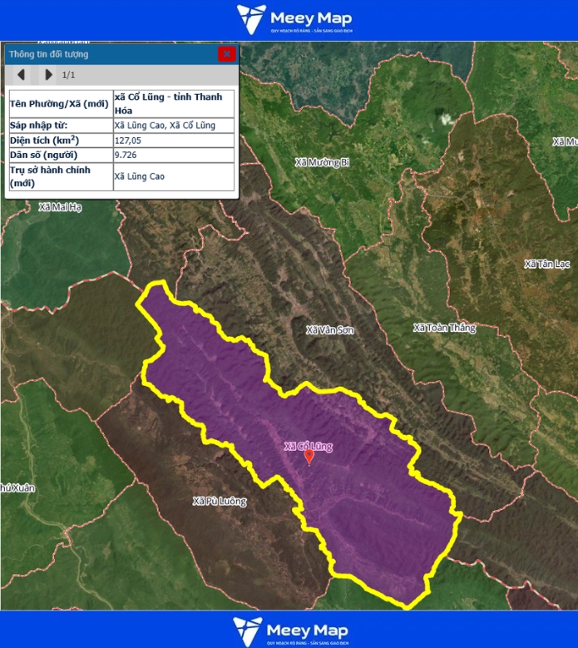This screenshot has height=648, width=578.
Task: Click the Trụ sở hành chính value Xã Lũng Cao
Action: 139,176
